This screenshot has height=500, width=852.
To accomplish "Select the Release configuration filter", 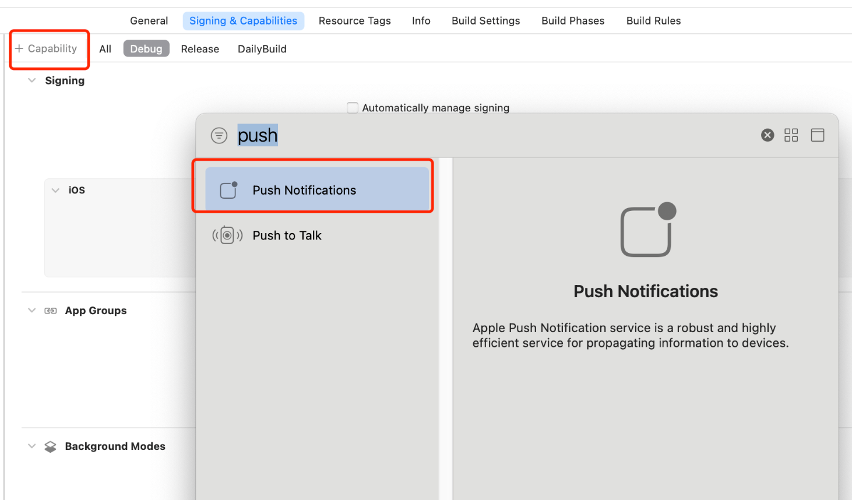I will (200, 49).
